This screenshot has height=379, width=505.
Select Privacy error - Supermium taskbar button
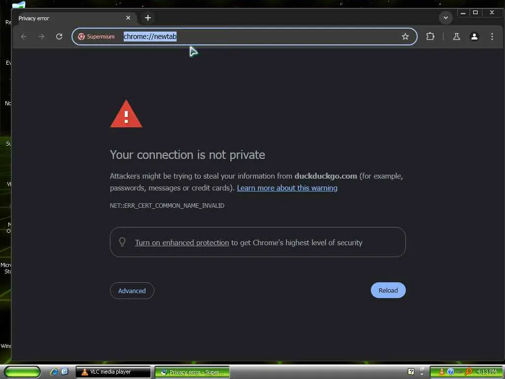pyautogui.click(x=192, y=372)
